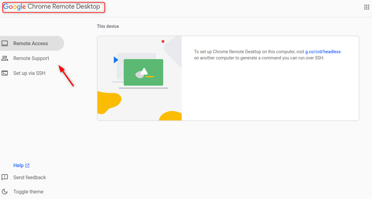Select the Remote Access monitor icon
Screen dimensions: 372x199
(x=5, y=43)
